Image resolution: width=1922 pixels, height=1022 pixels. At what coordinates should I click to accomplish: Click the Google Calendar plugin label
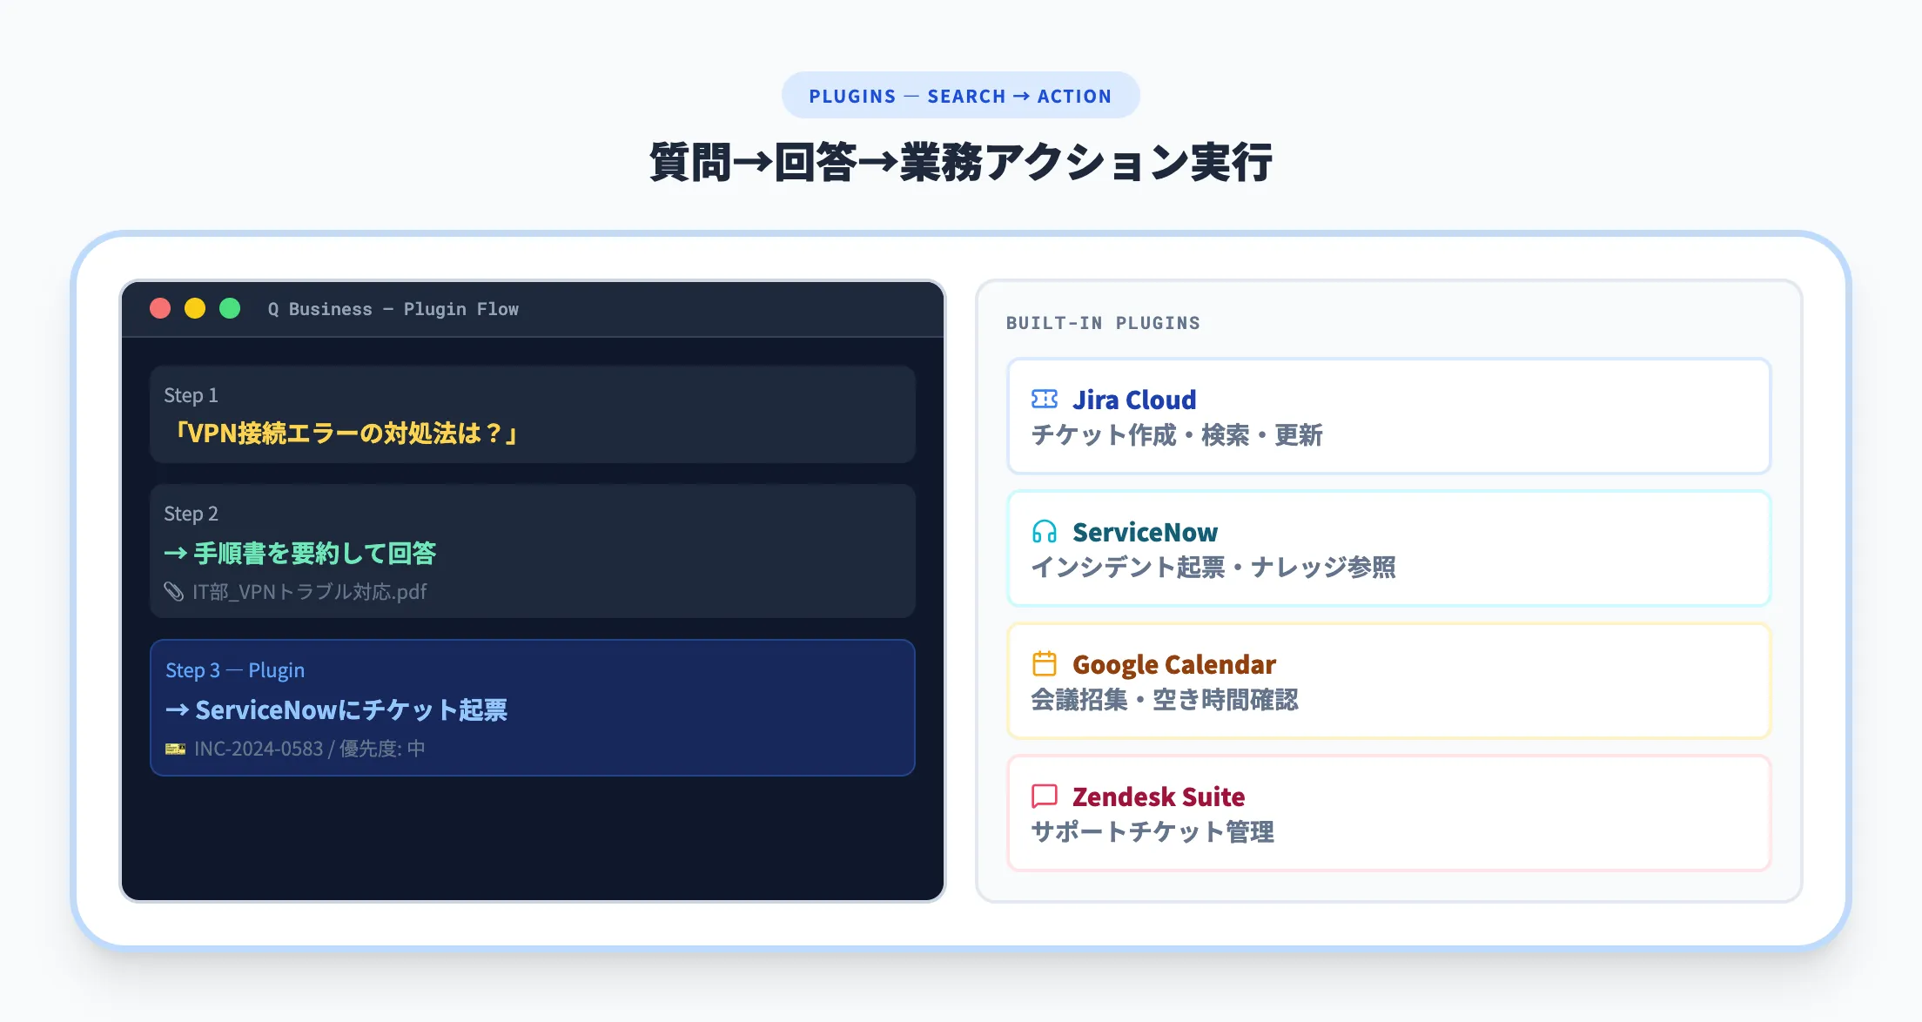pyautogui.click(x=1174, y=665)
